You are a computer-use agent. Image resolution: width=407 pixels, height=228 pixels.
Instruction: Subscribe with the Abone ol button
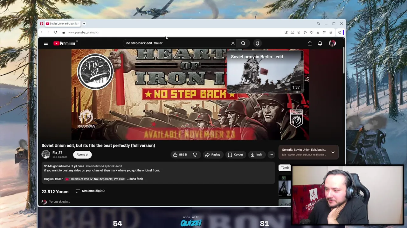82,155
